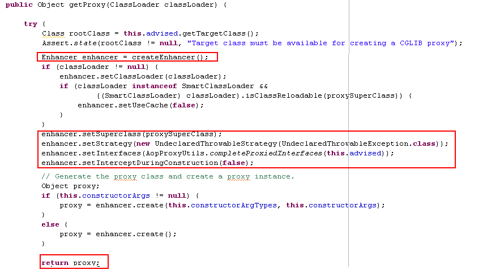Click the 'Class rootClass' declaration line
The width and height of the screenshot is (487, 274).
click(150, 33)
